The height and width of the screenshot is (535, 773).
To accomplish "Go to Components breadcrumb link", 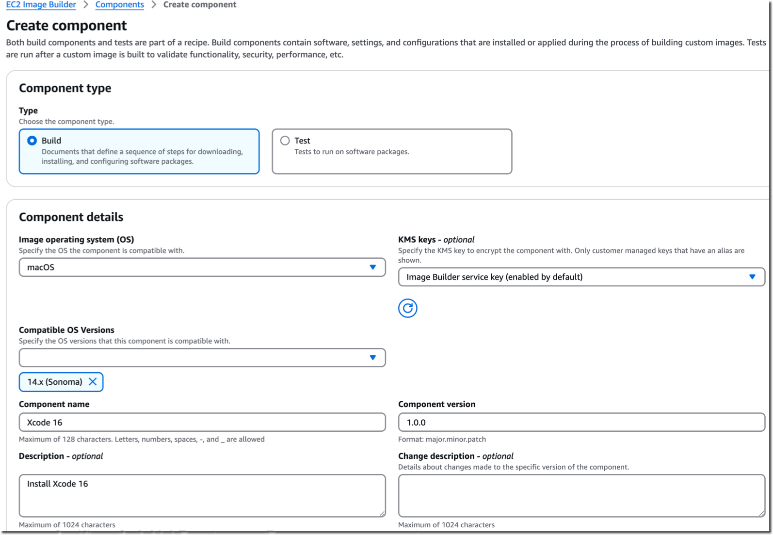I will [120, 5].
